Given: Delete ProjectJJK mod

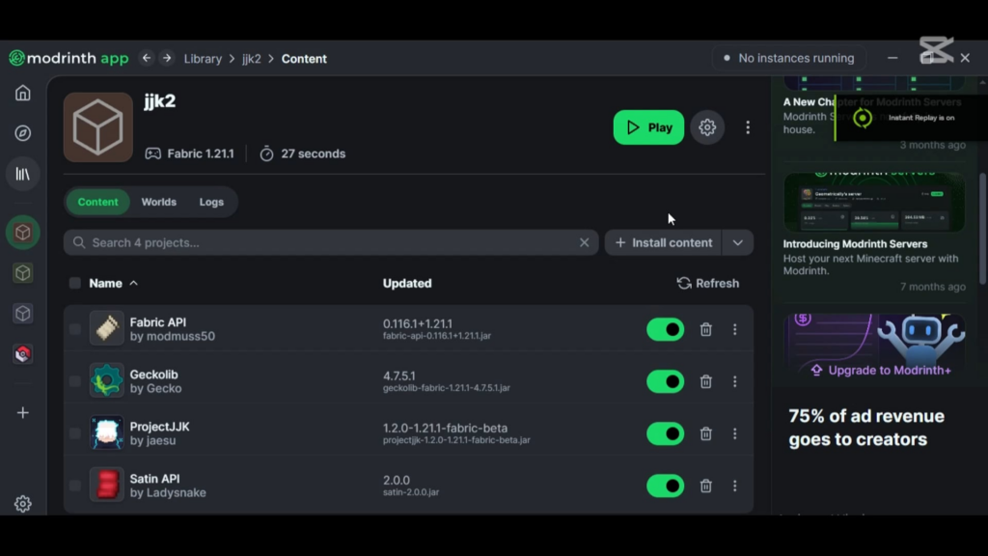Looking at the screenshot, I should [x=705, y=433].
